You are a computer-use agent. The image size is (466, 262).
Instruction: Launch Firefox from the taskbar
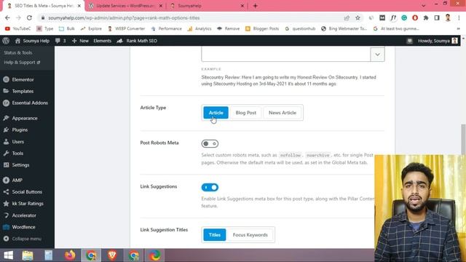70,255
